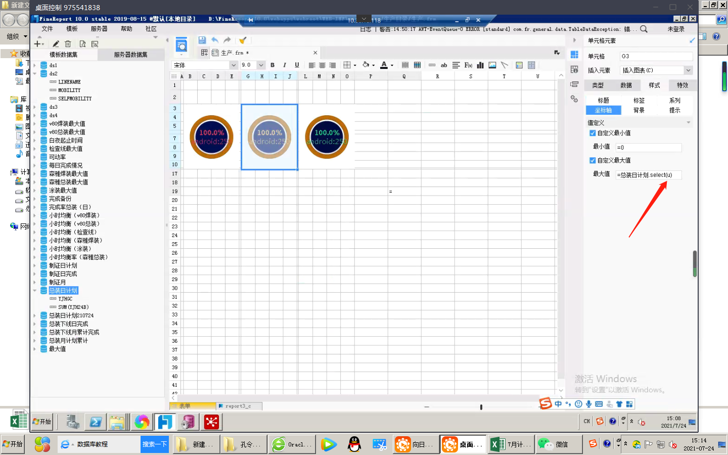Click the search magnifier in the menu bar

(644, 29)
